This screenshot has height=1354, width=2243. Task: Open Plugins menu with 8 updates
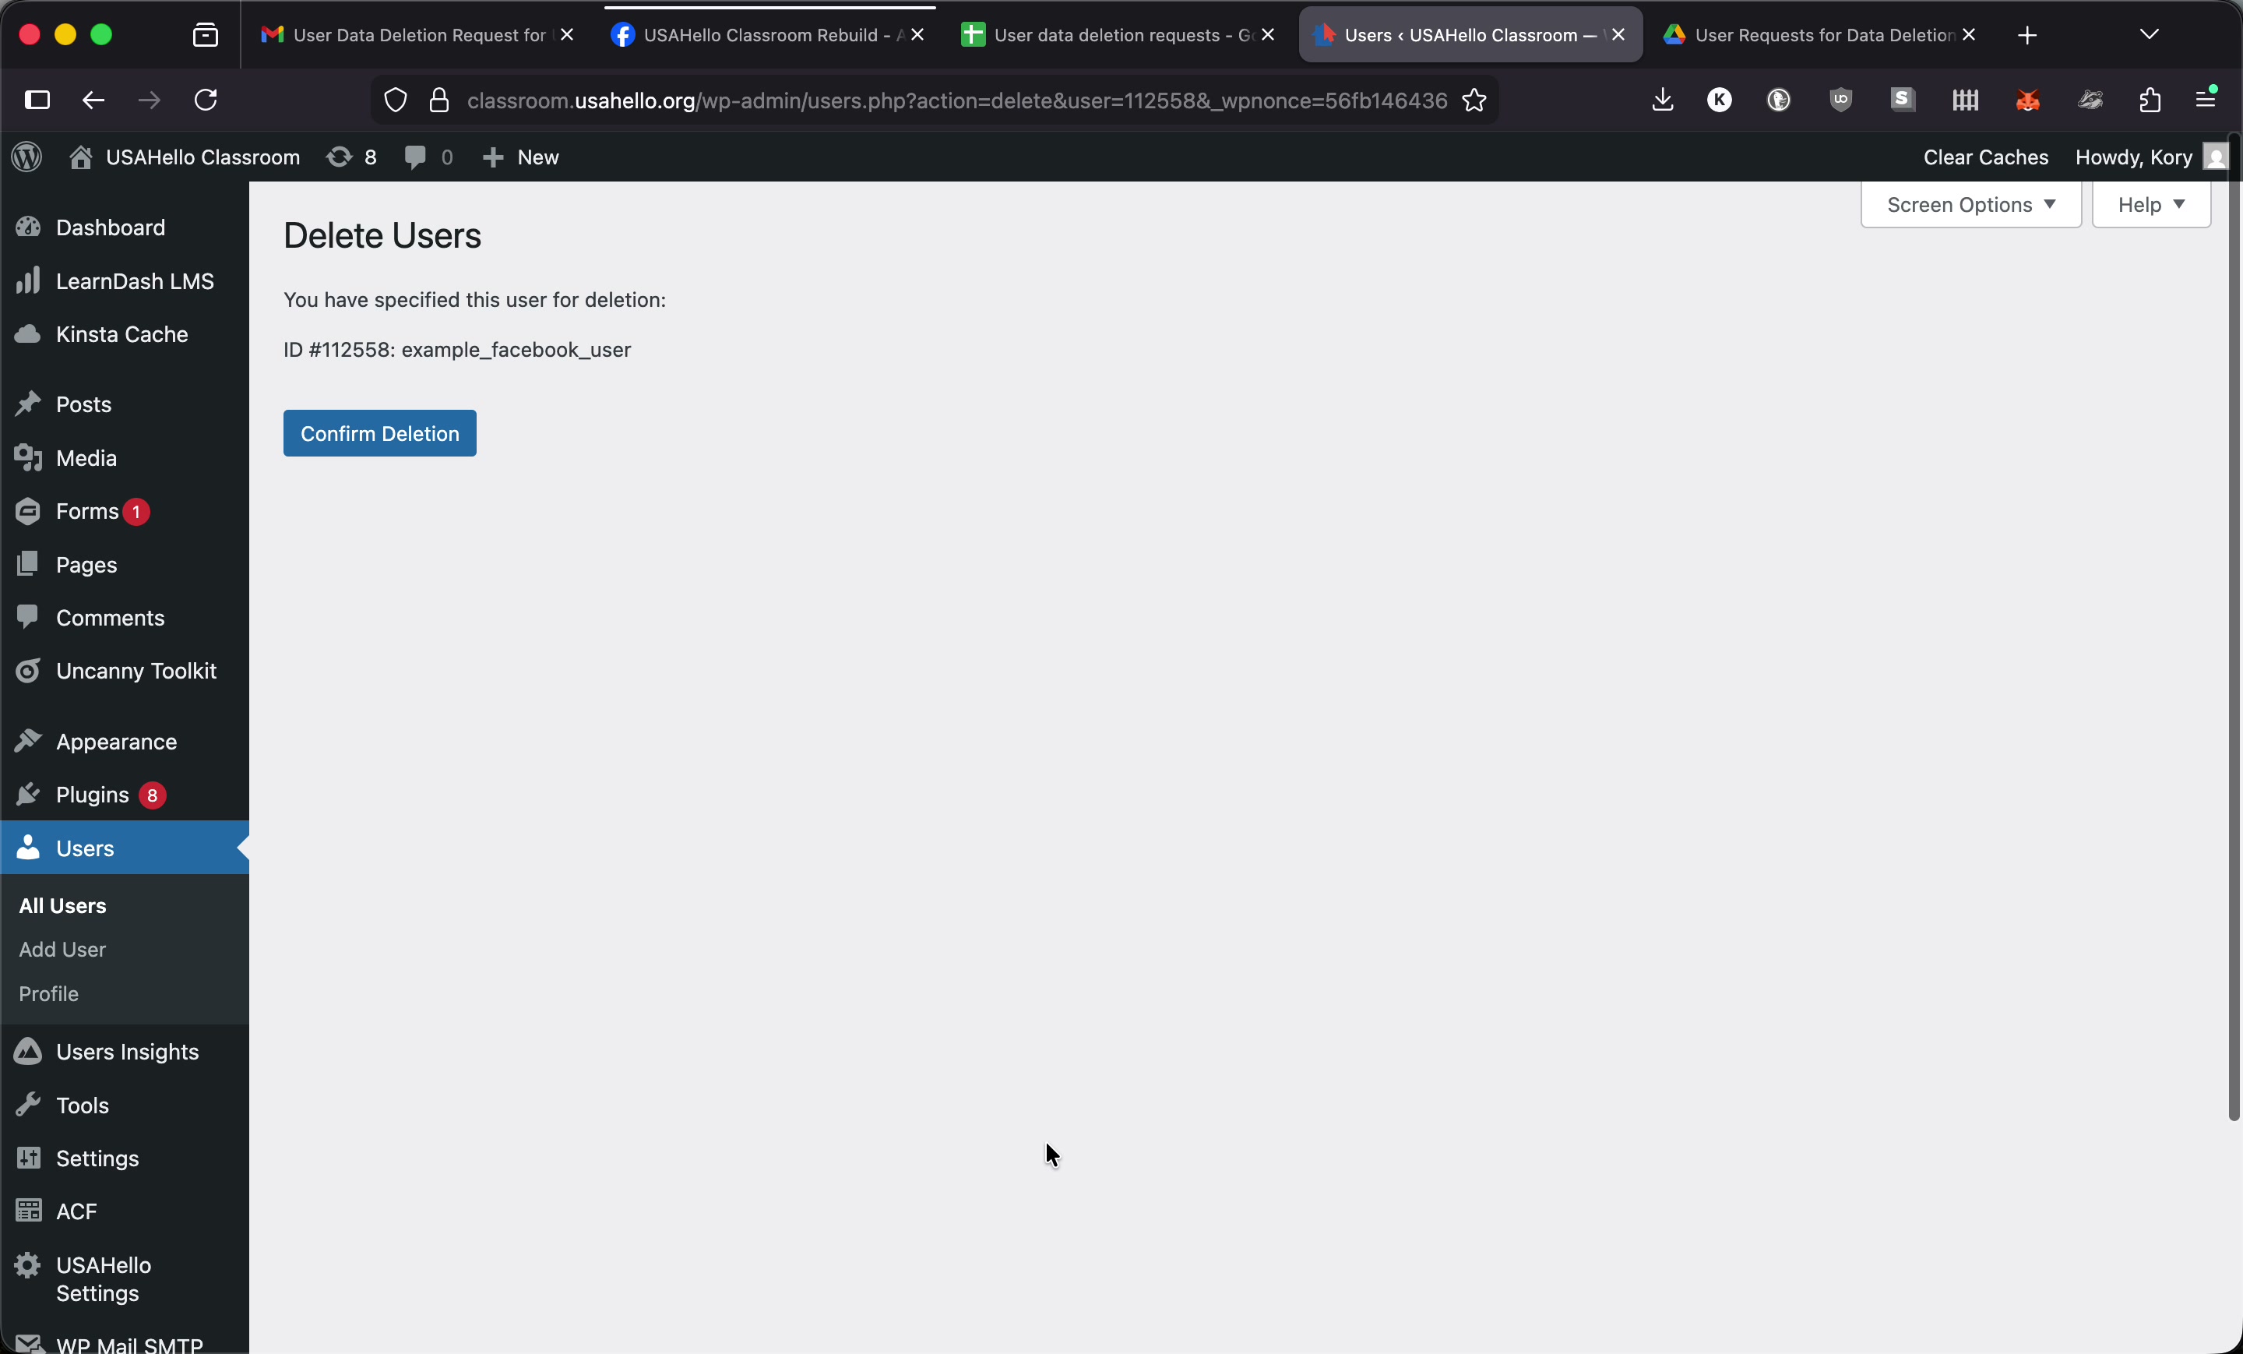[125, 795]
